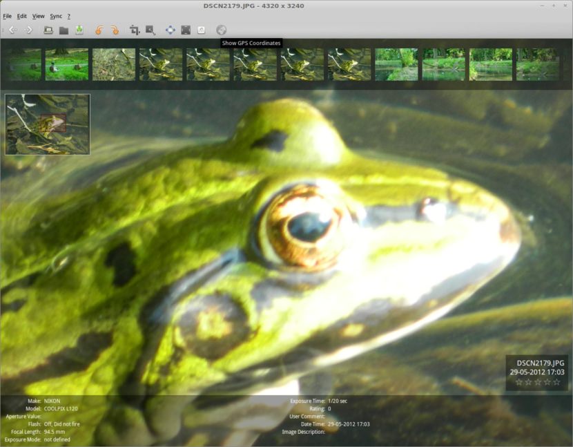The width and height of the screenshot is (573, 447).
Task: Click the Focal Length value 94.5 mm
Action: pos(55,432)
